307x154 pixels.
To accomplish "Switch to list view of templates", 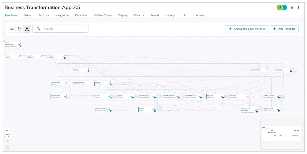I will coord(12,29).
